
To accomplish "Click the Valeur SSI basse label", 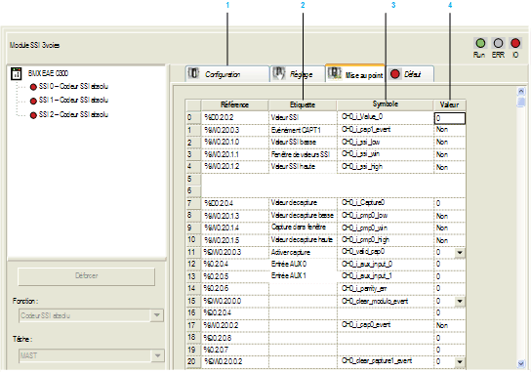I will 293,142.
